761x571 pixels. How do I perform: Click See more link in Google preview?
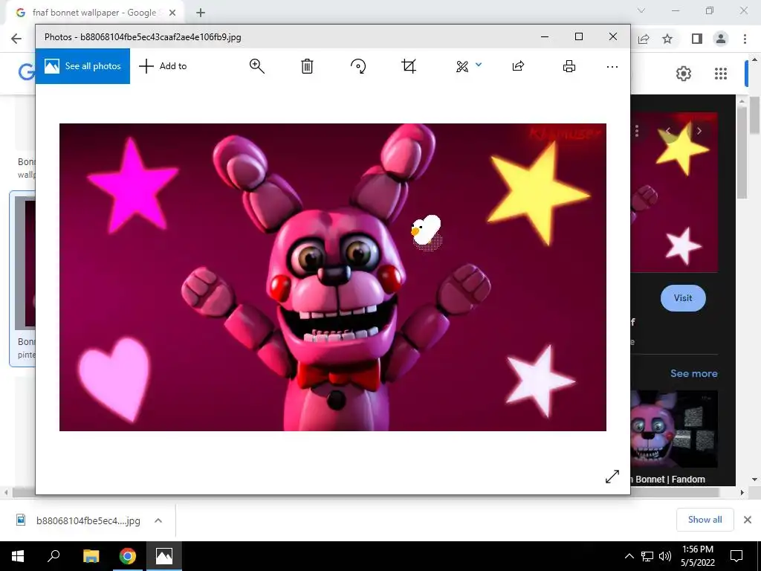pyautogui.click(x=693, y=373)
